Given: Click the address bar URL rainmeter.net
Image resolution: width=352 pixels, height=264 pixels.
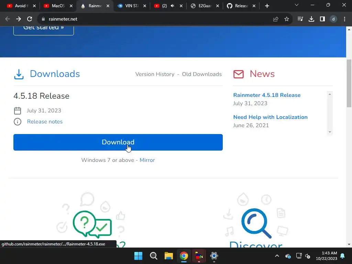Looking at the screenshot, I should pos(63,19).
